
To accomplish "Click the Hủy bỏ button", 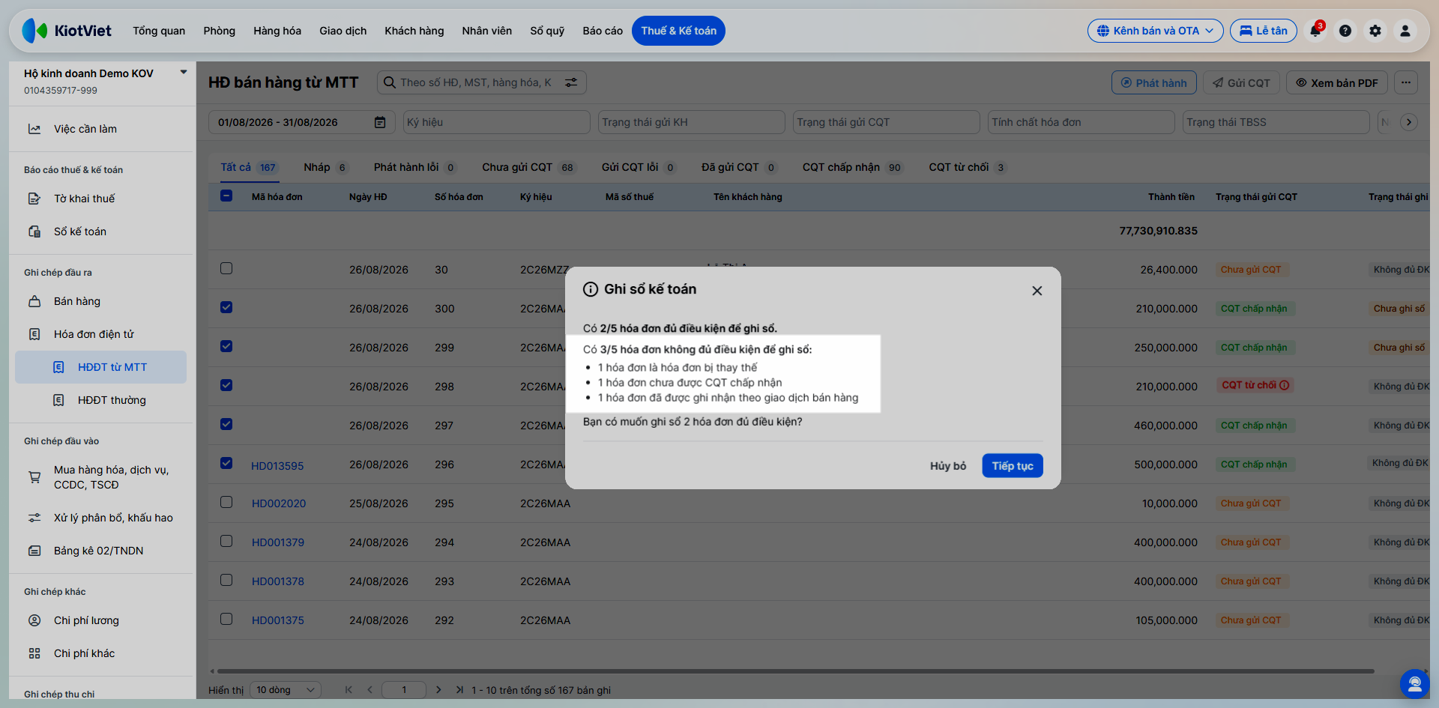I will tap(948, 466).
